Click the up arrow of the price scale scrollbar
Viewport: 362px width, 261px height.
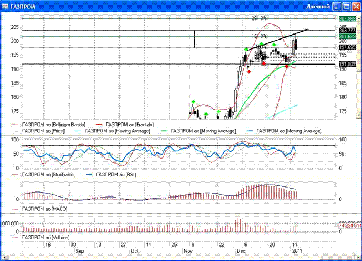[x=359, y=19]
